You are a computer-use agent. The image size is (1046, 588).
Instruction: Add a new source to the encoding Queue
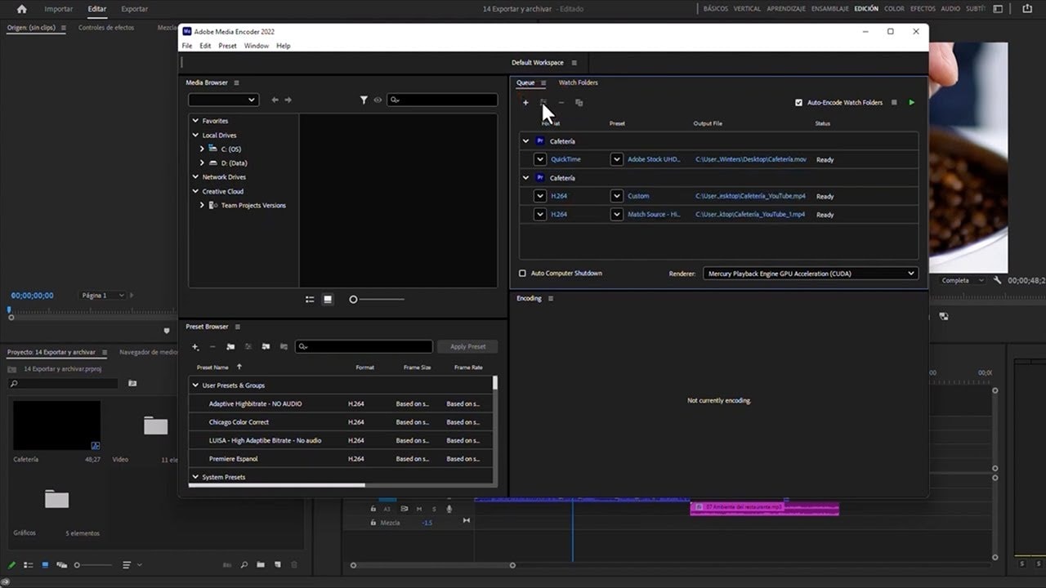pyautogui.click(x=525, y=102)
